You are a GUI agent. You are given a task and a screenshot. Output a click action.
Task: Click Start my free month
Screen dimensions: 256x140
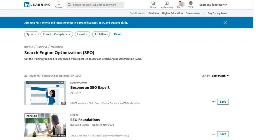click(x=213, y=5)
